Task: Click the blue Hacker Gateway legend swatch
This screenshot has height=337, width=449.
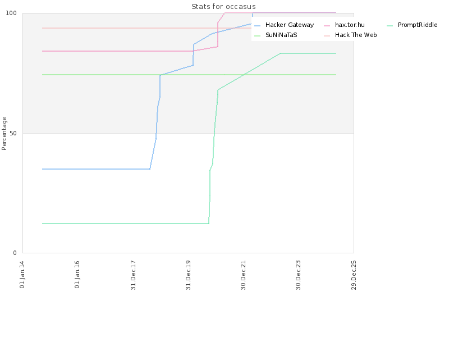Action: tap(258, 25)
